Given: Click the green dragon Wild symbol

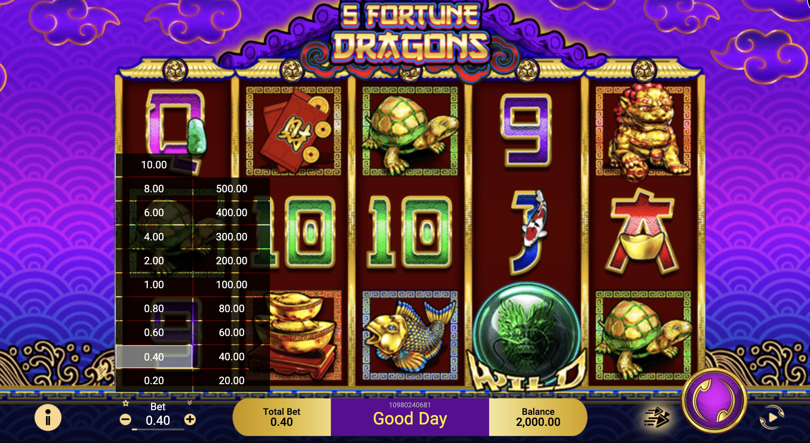Looking at the screenshot, I should pyautogui.click(x=526, y=336).
